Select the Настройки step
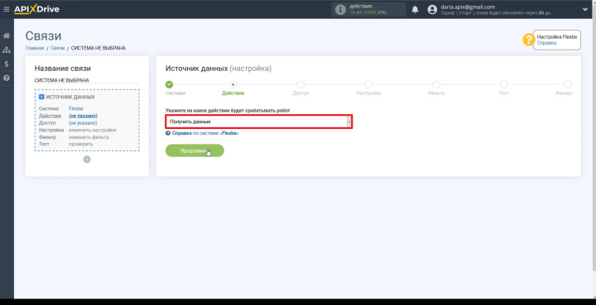 coord(368,84)
